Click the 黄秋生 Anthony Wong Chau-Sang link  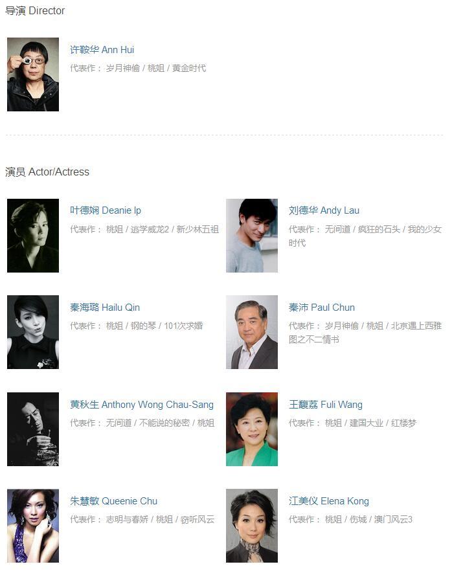pos(142,405)
